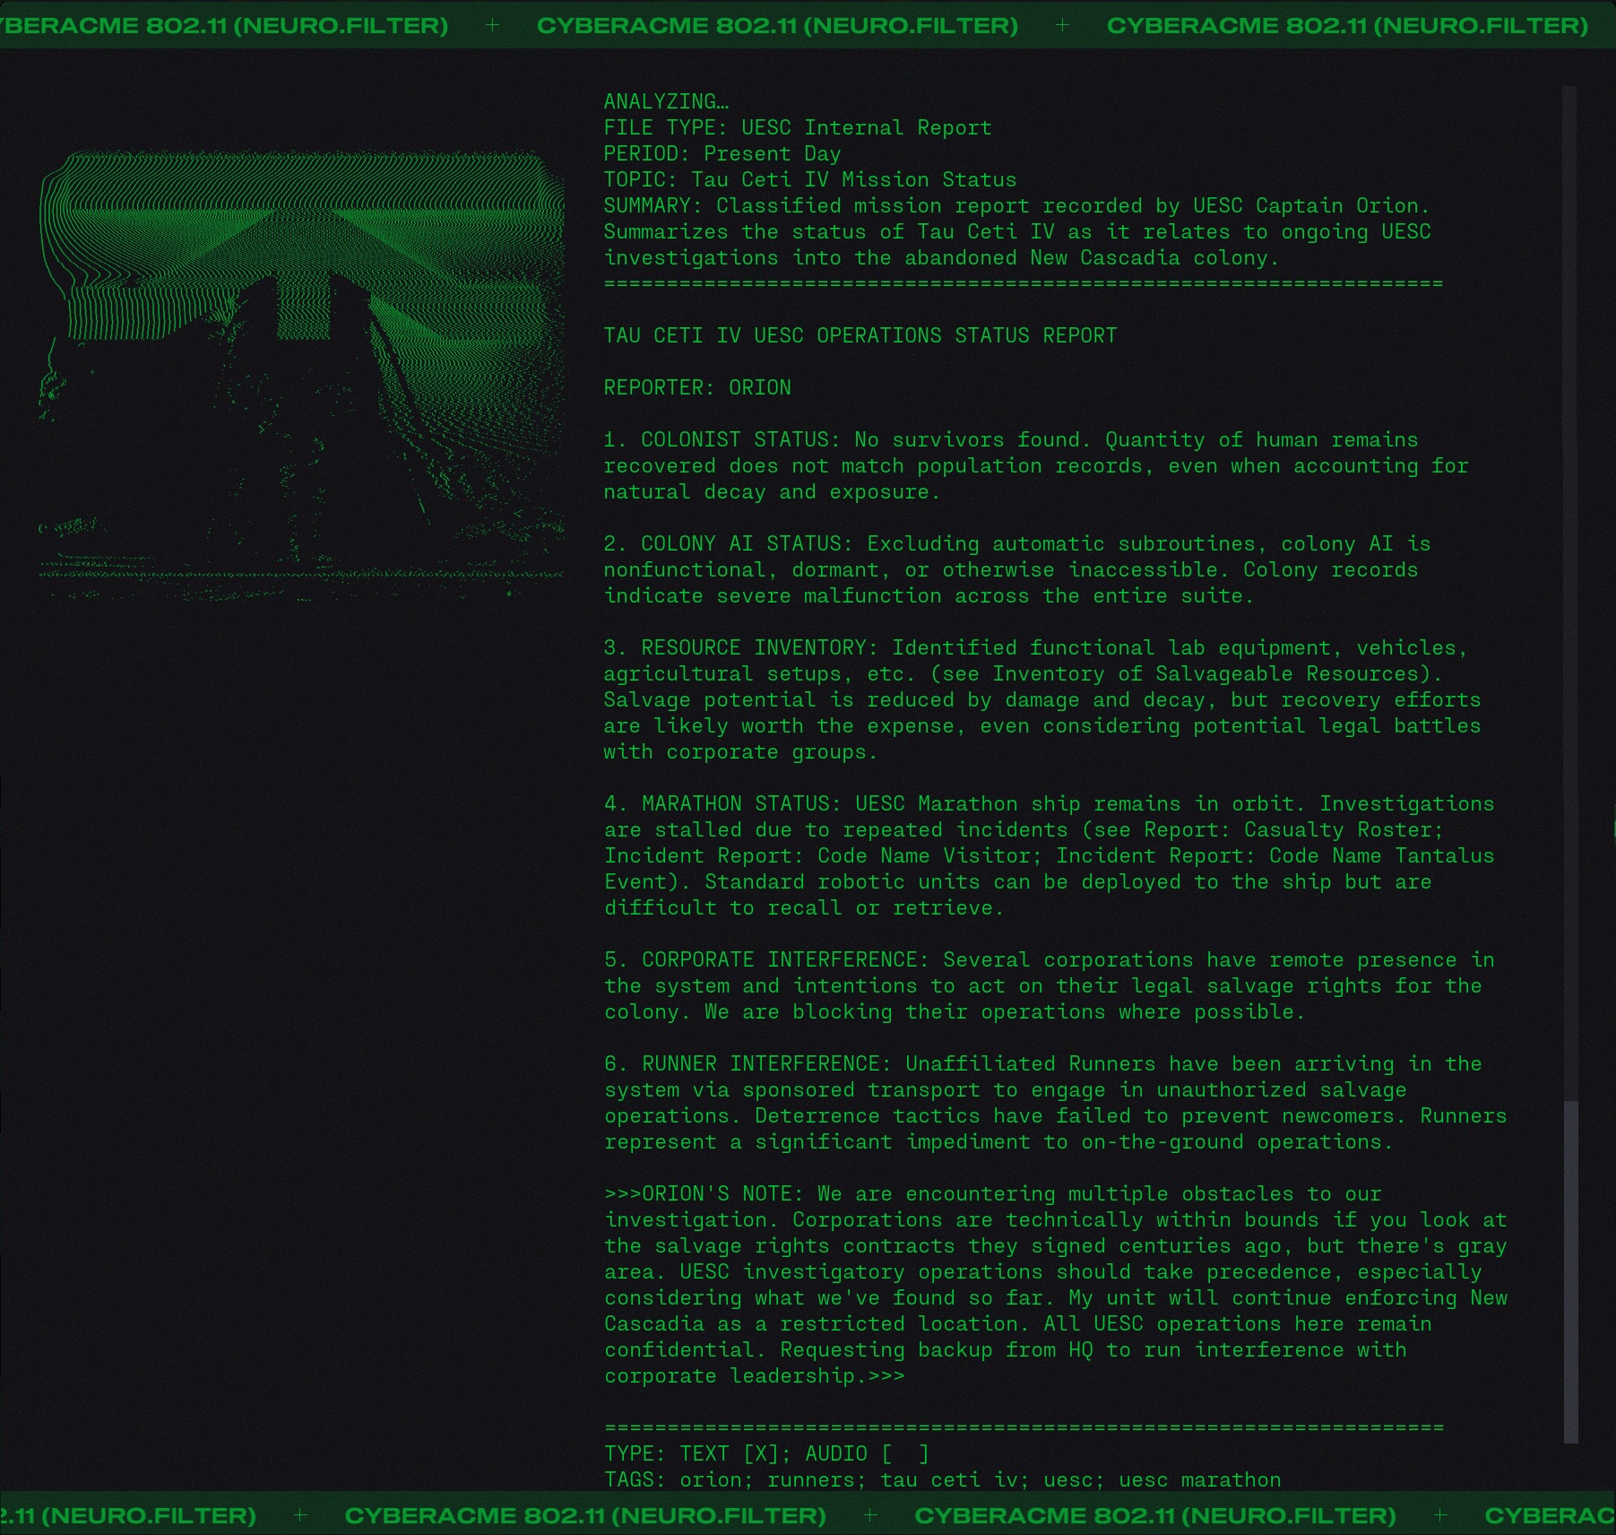This screenshot has width=1616, height=1535.
Task: Click the scrollbar thumb on right edge
Action: 1569,1271
